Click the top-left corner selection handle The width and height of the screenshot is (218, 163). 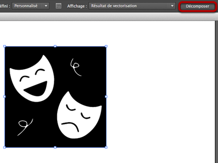point(4,46)
